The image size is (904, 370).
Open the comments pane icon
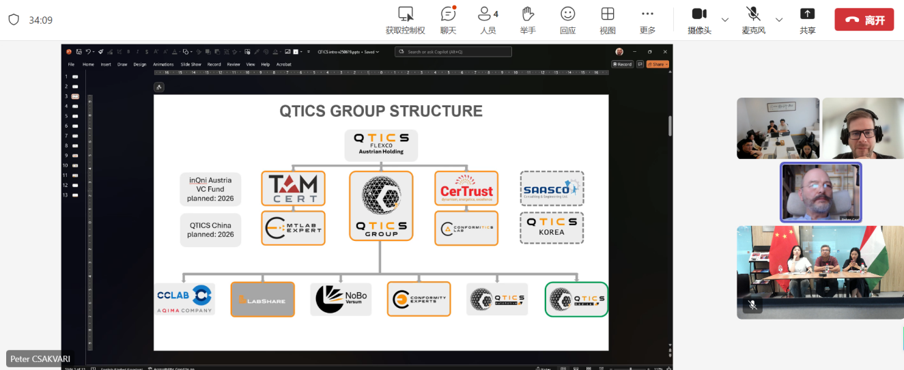click(640, 64)
